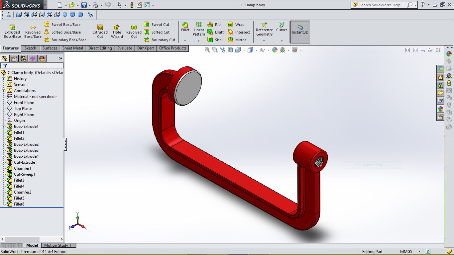Open the Linear Pattern dropdown arrow
The image size is (454, 255).
click(x=199, y=41)
